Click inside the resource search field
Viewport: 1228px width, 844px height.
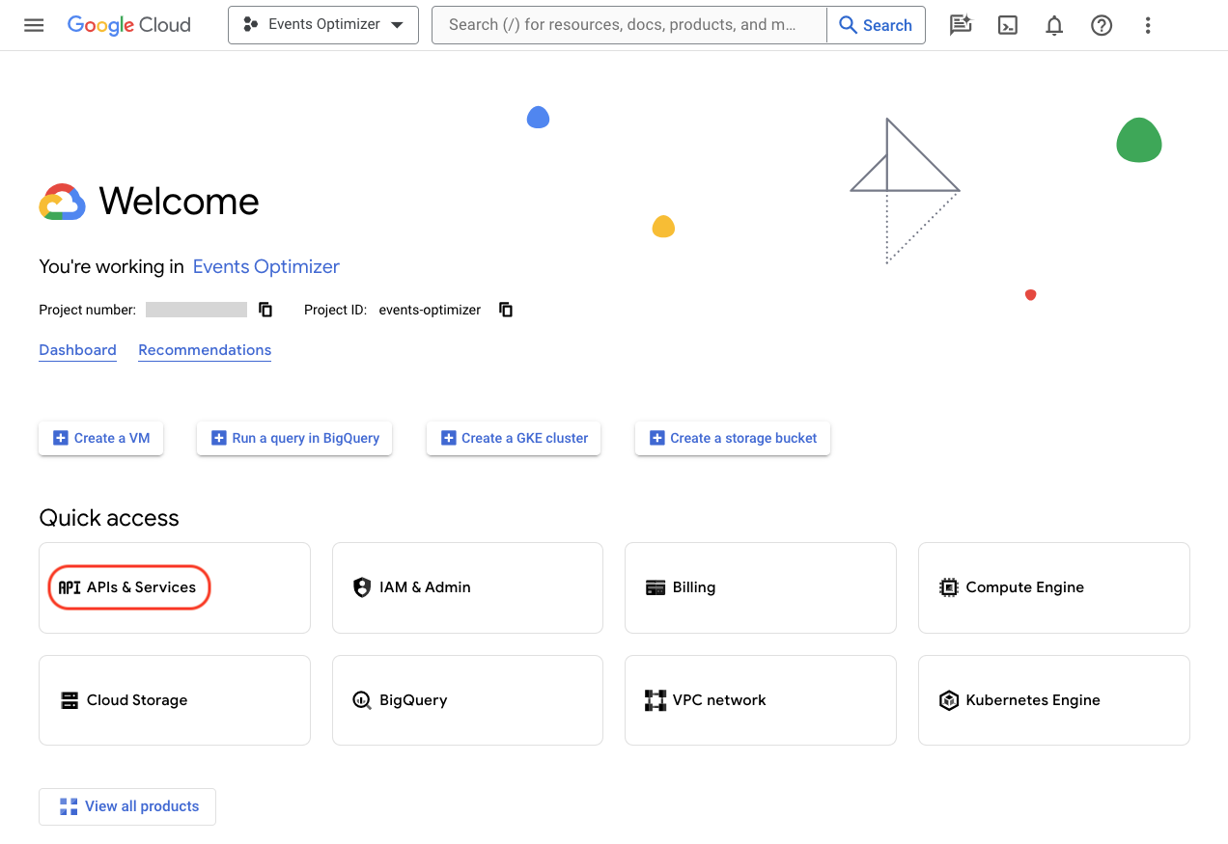point(628,24)
